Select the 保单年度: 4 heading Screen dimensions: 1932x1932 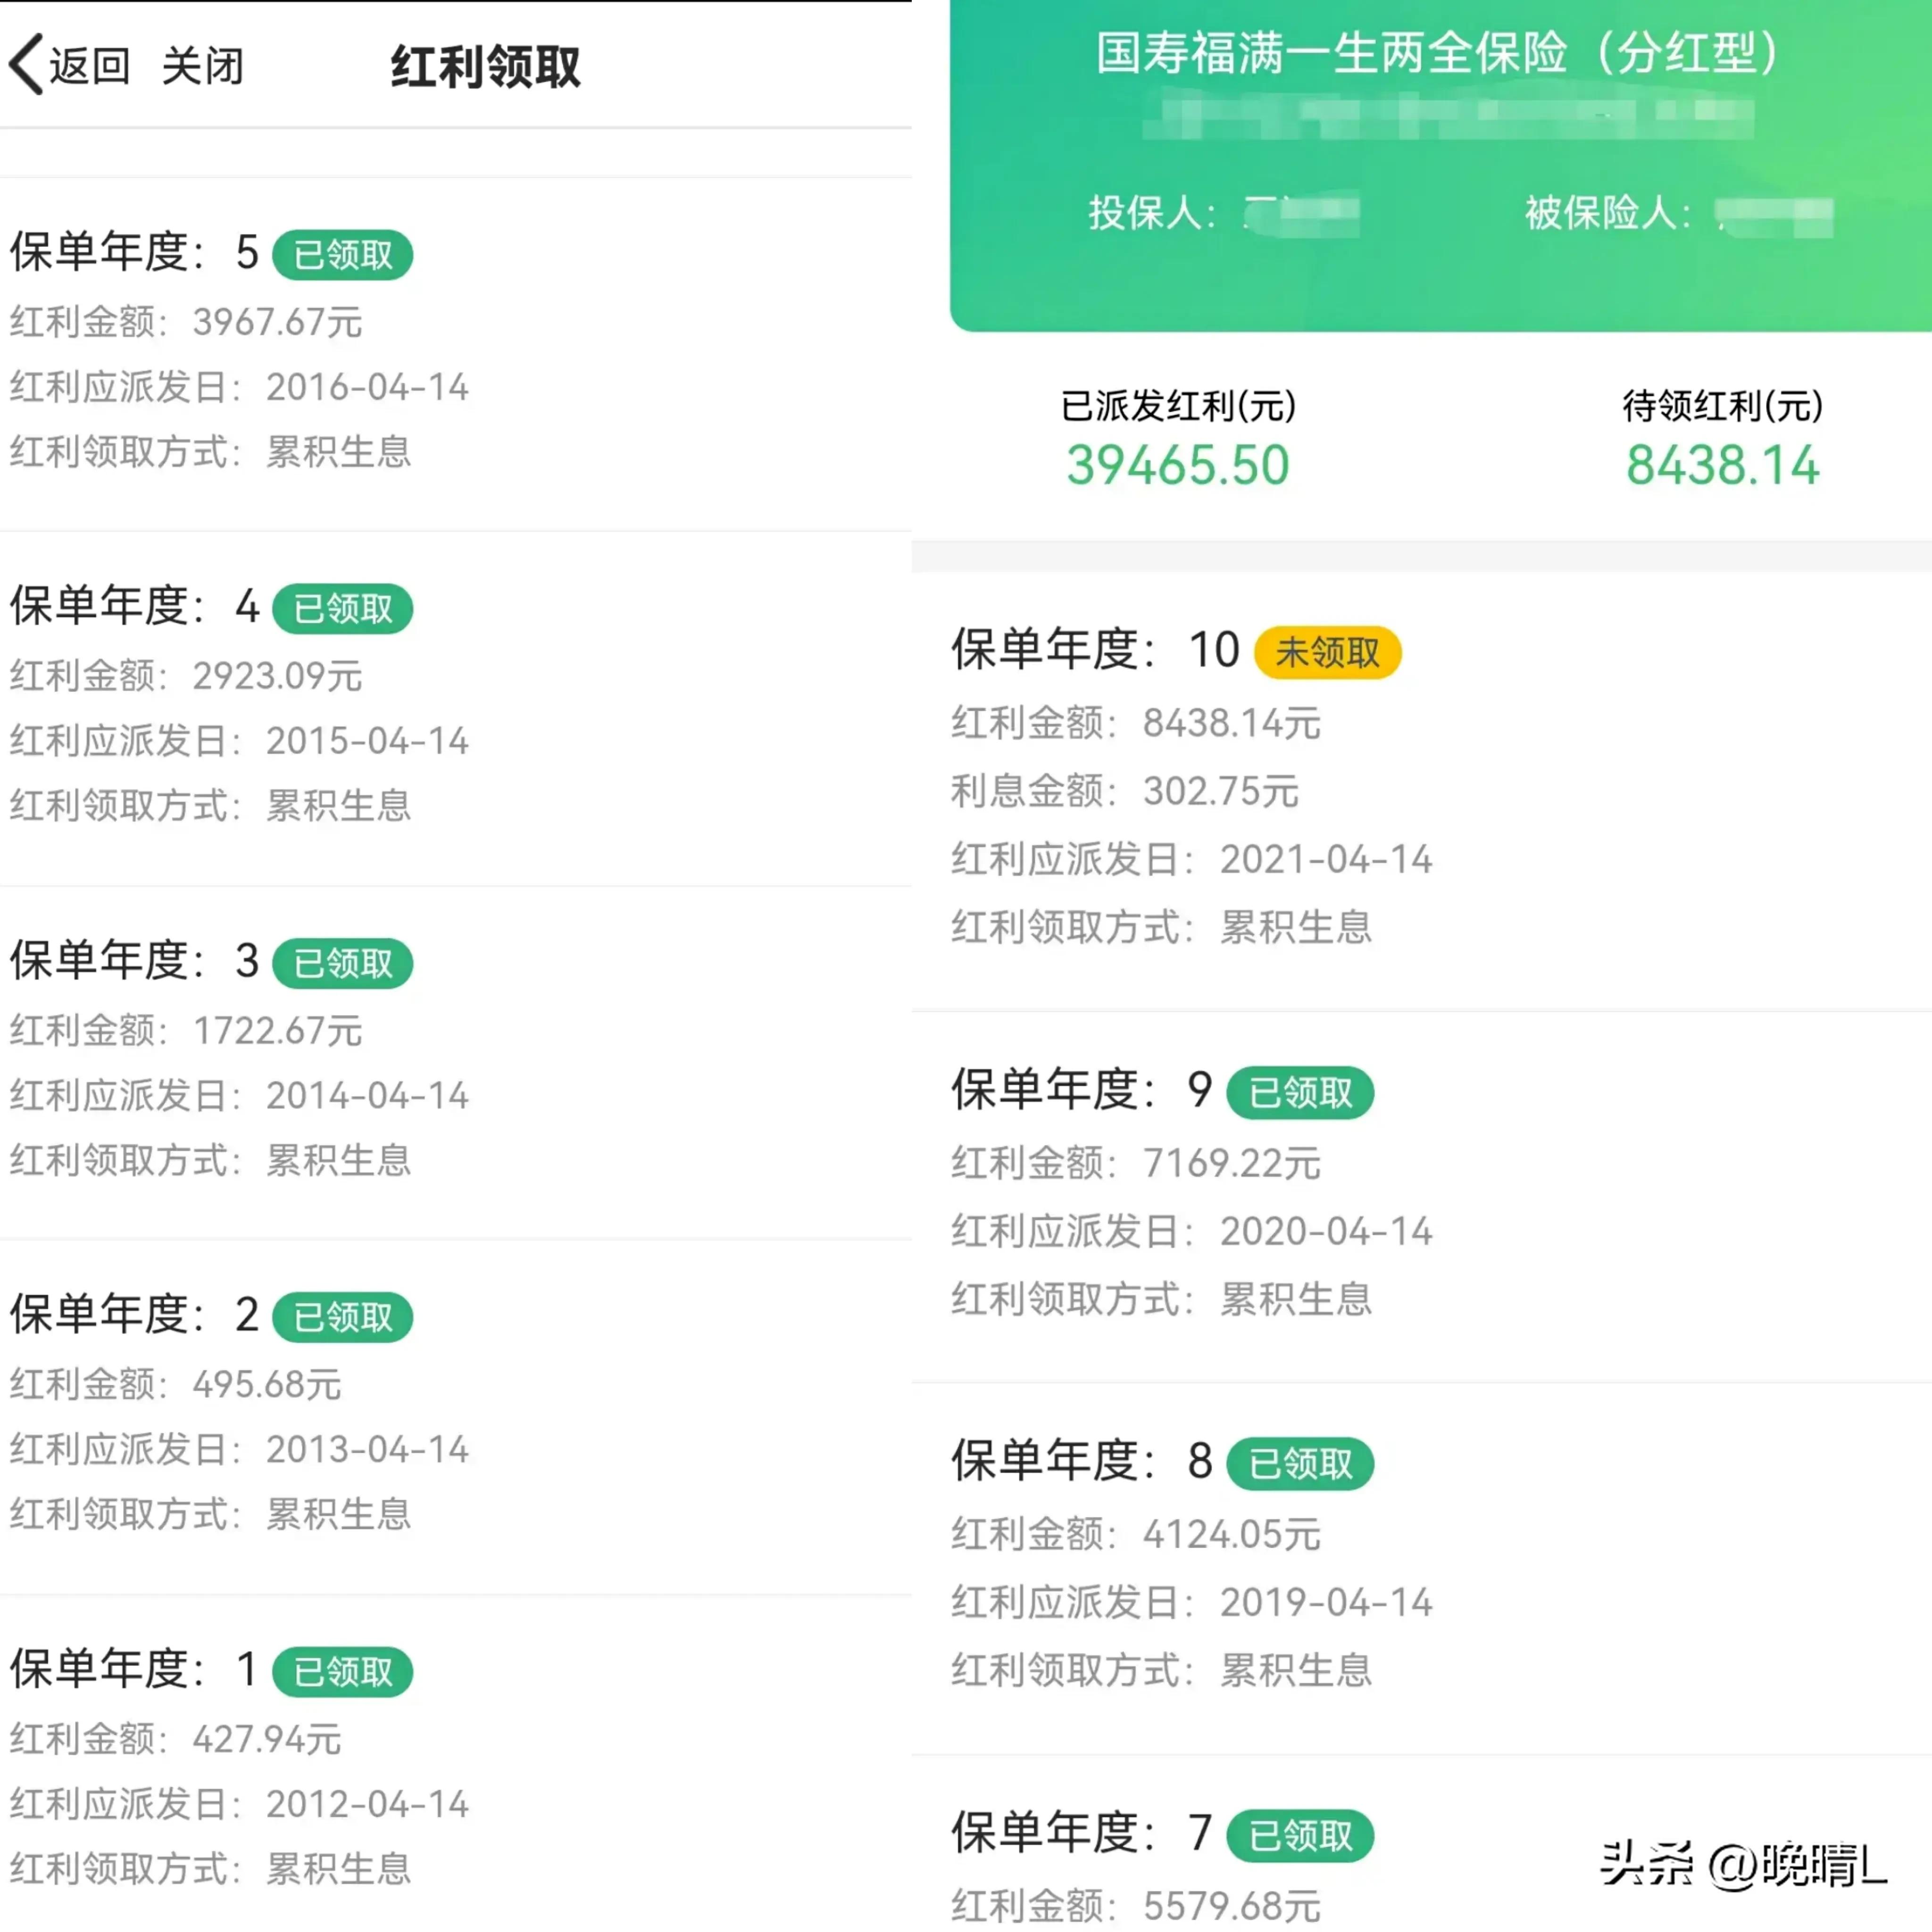(x=135, y=606)
